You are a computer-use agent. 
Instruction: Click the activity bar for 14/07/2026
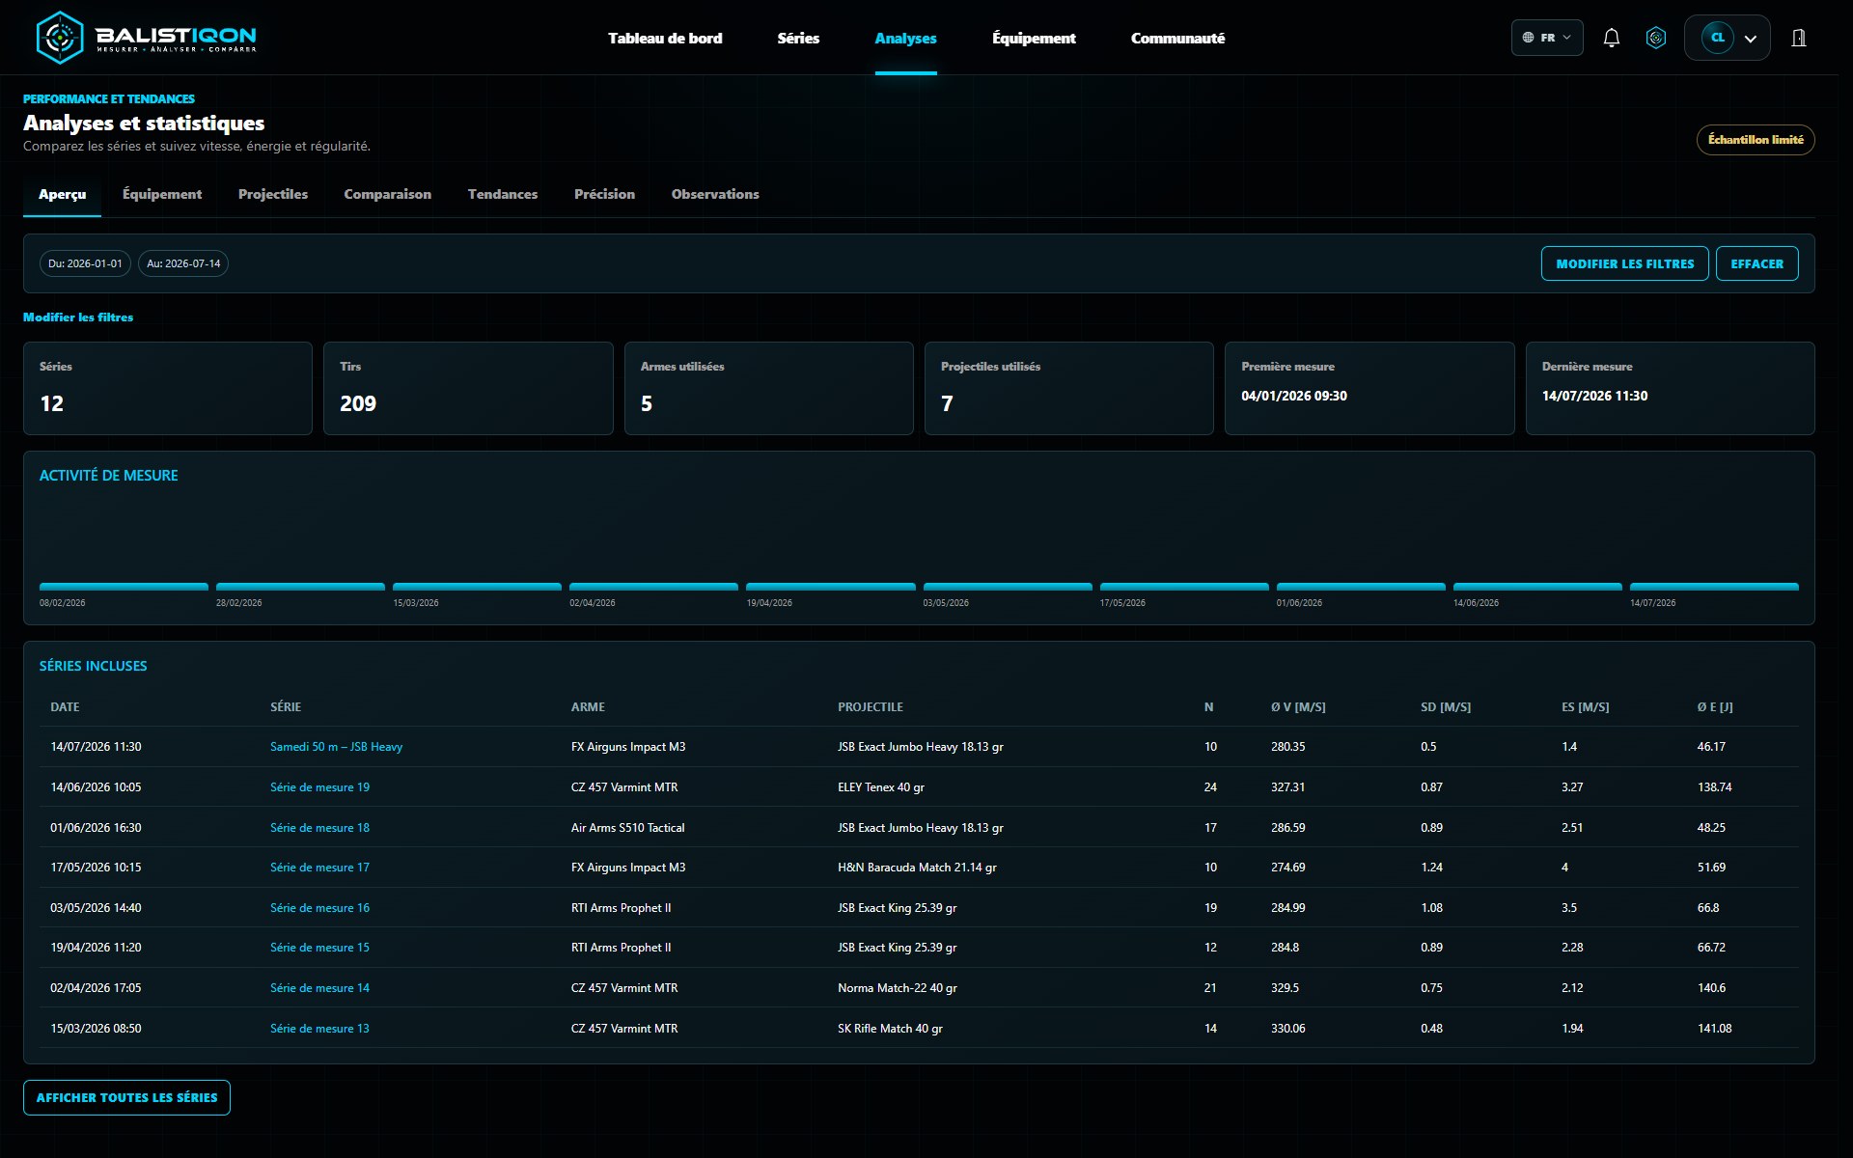(x=1714, y=587)
